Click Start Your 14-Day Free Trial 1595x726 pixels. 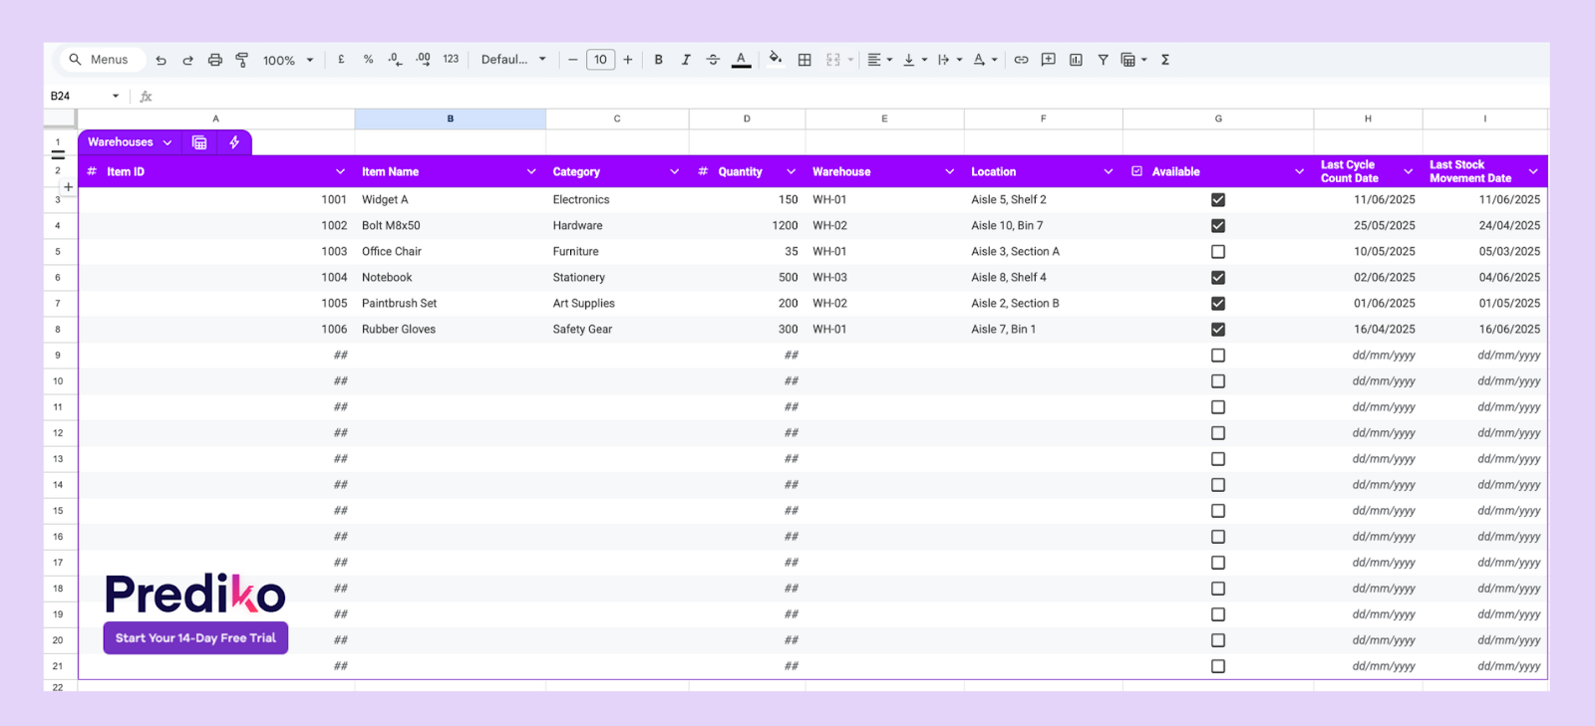pyautogui.click(x=195, y=638)
